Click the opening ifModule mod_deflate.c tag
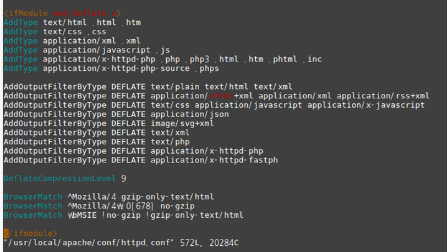This screenshot has width=447, height=252. (62, 14)
